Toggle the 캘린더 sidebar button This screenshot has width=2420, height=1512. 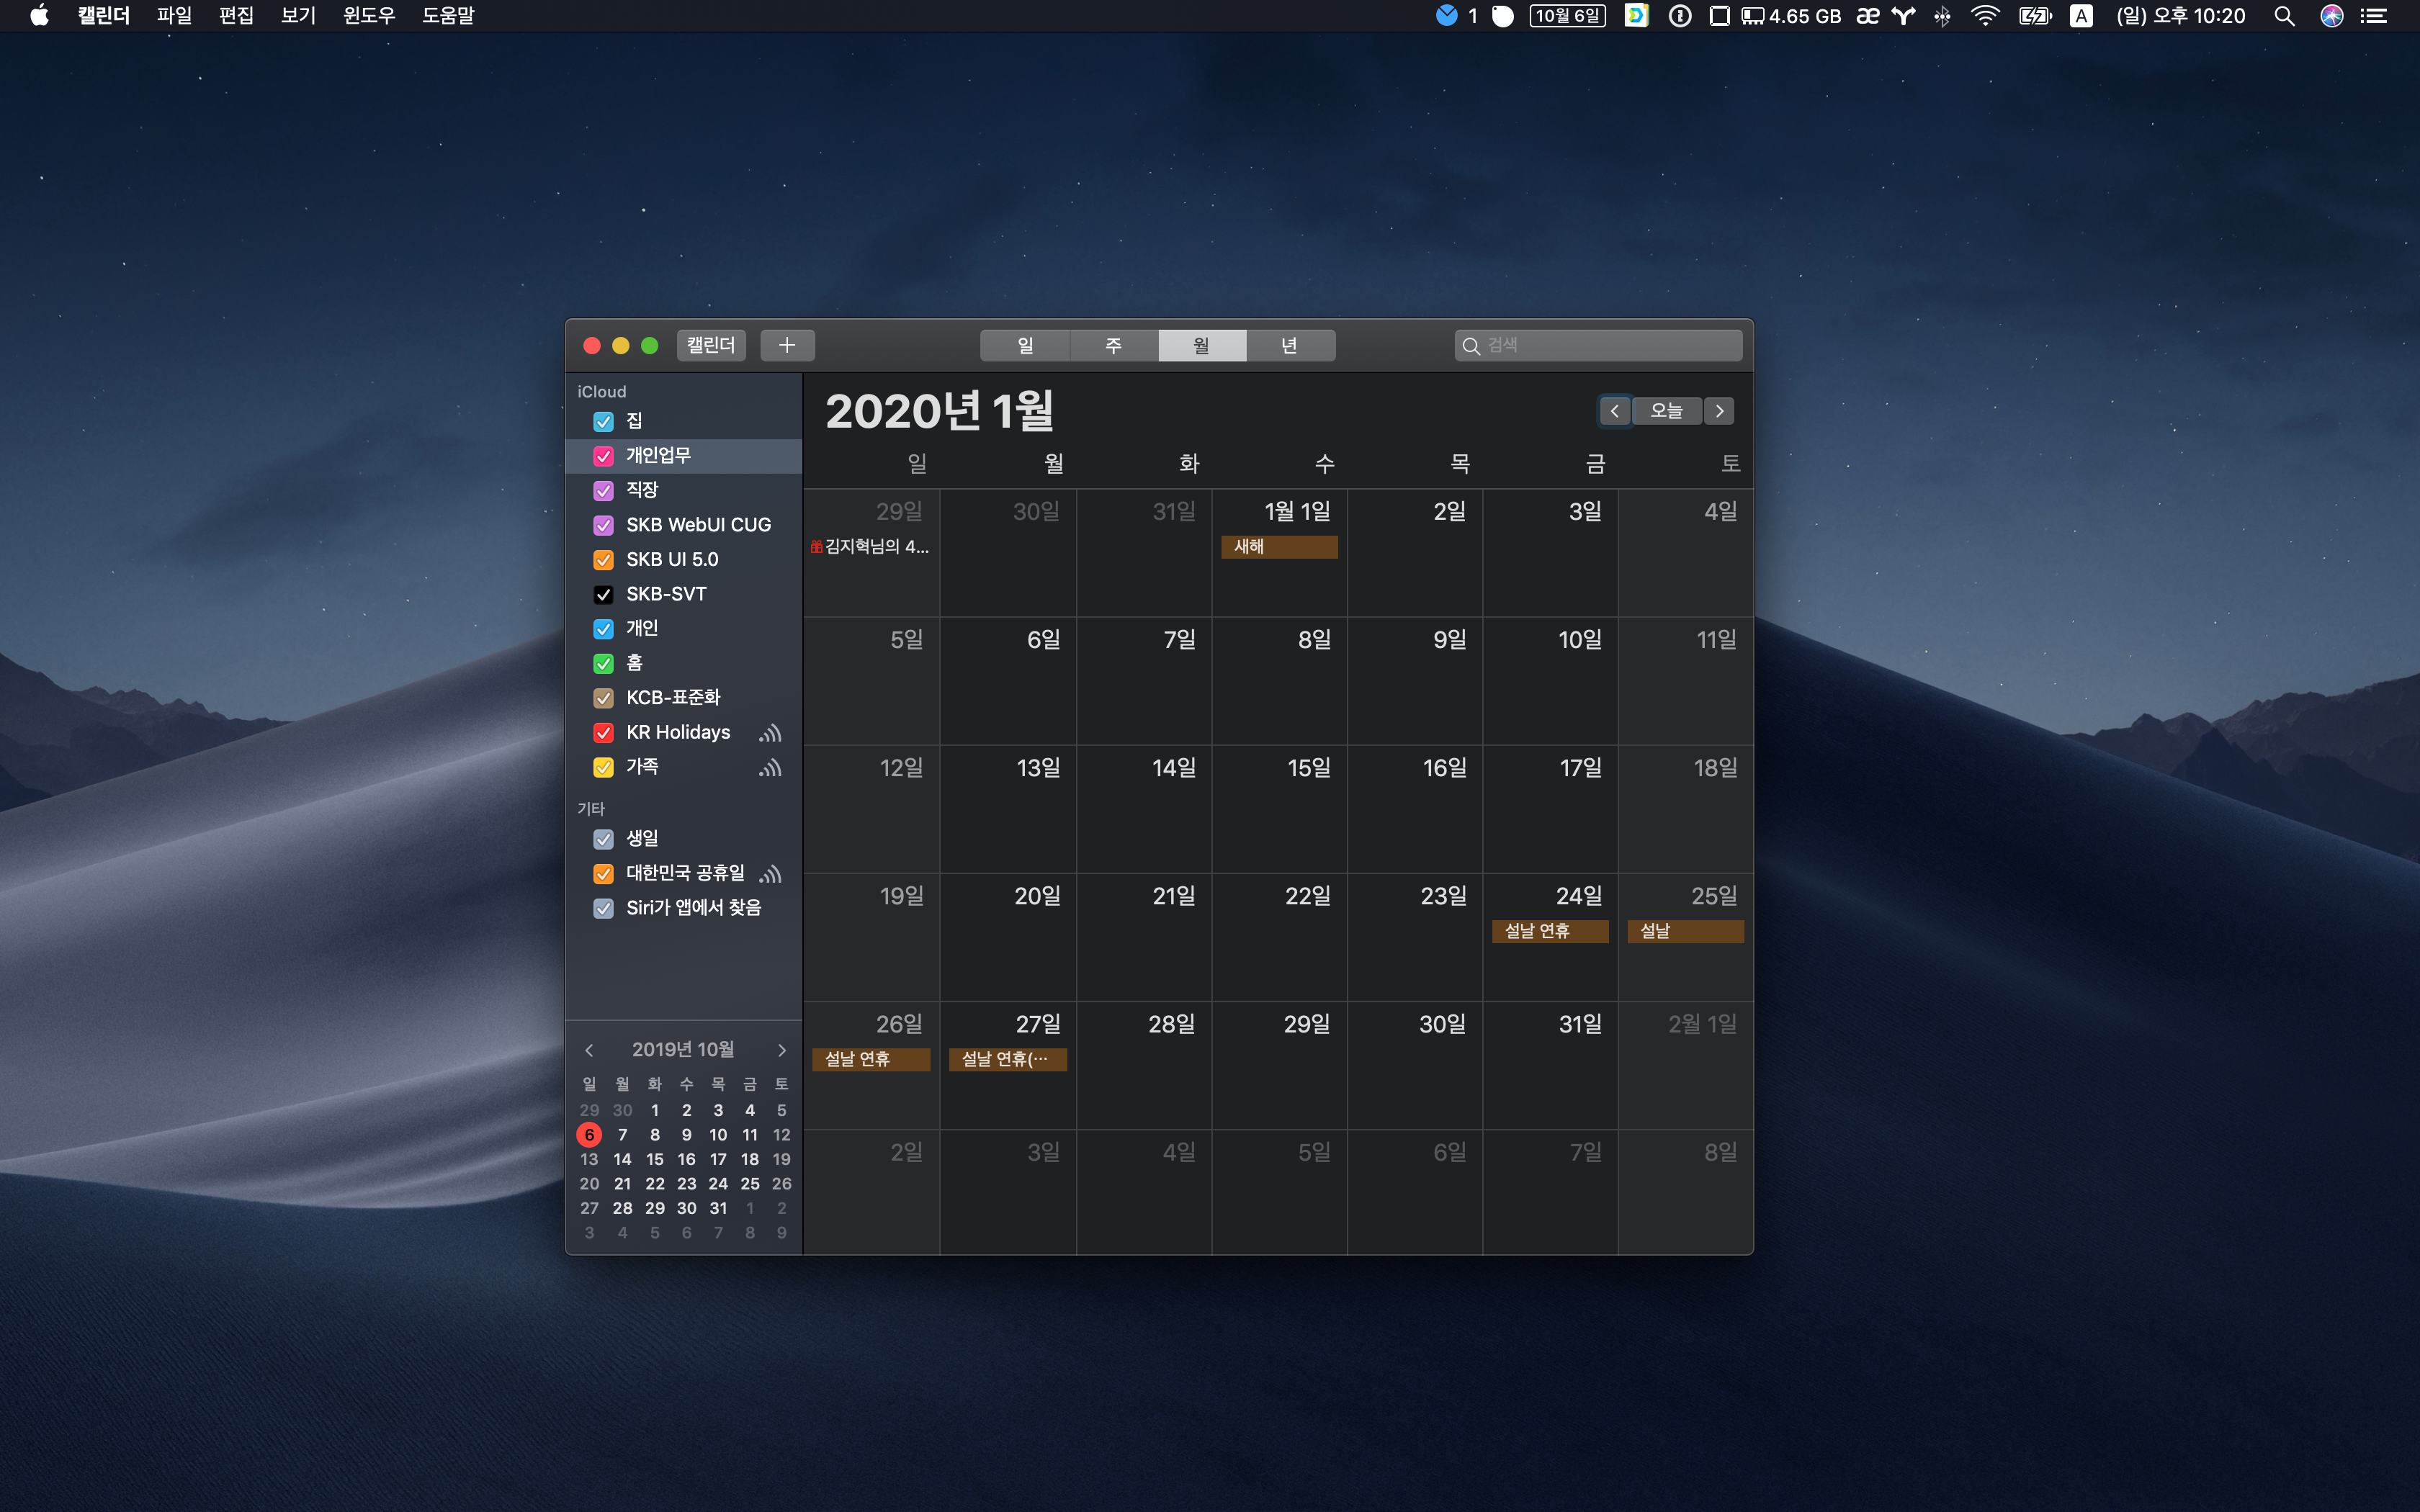(x=711, y=345)
